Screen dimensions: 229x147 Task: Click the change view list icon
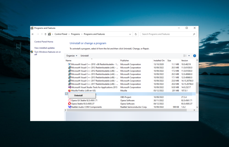(185, 56)
